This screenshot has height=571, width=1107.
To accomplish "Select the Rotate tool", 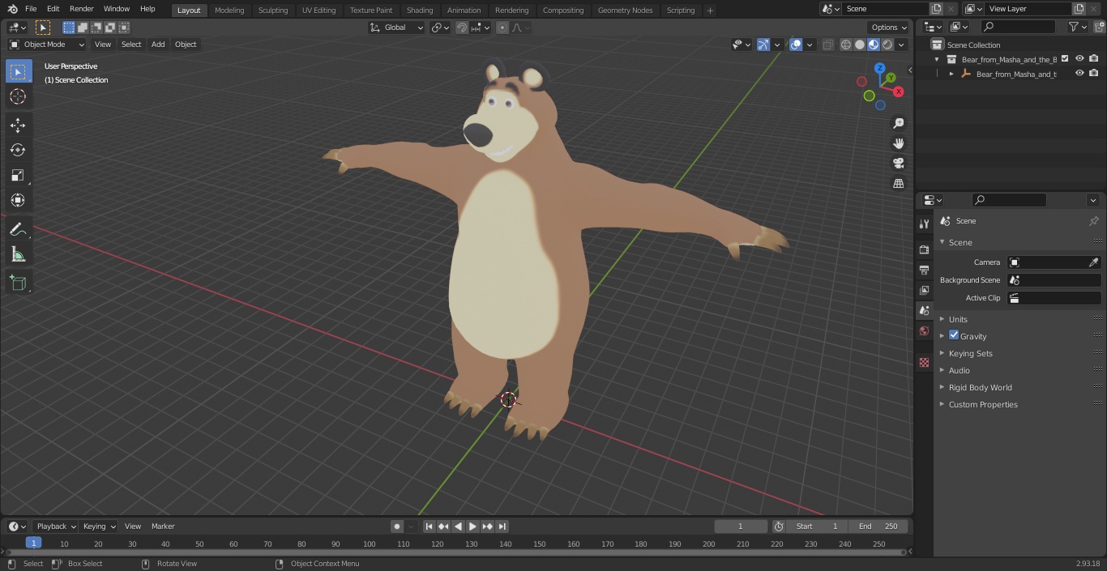I will pos(18,150).
